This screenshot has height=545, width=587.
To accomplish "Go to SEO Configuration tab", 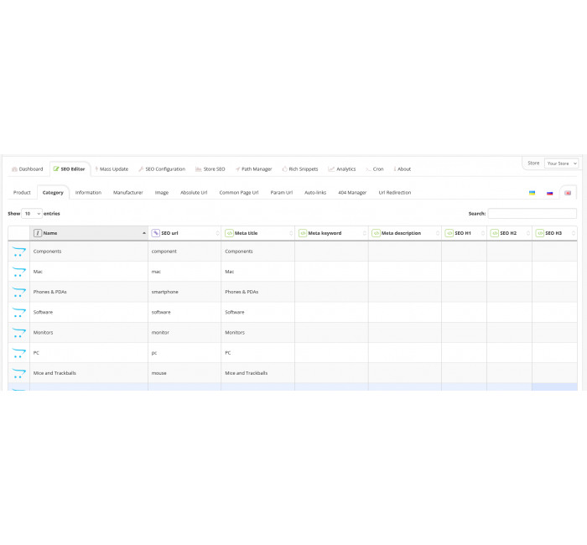I will tap(162, 169).
